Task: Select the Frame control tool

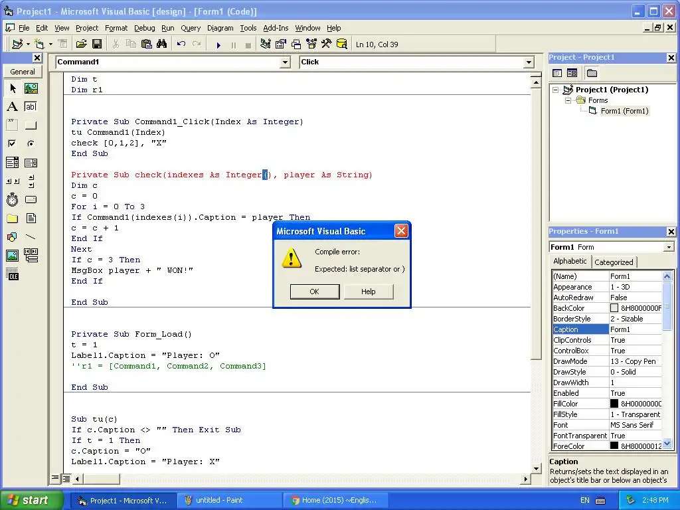Action: pos(13,126)
